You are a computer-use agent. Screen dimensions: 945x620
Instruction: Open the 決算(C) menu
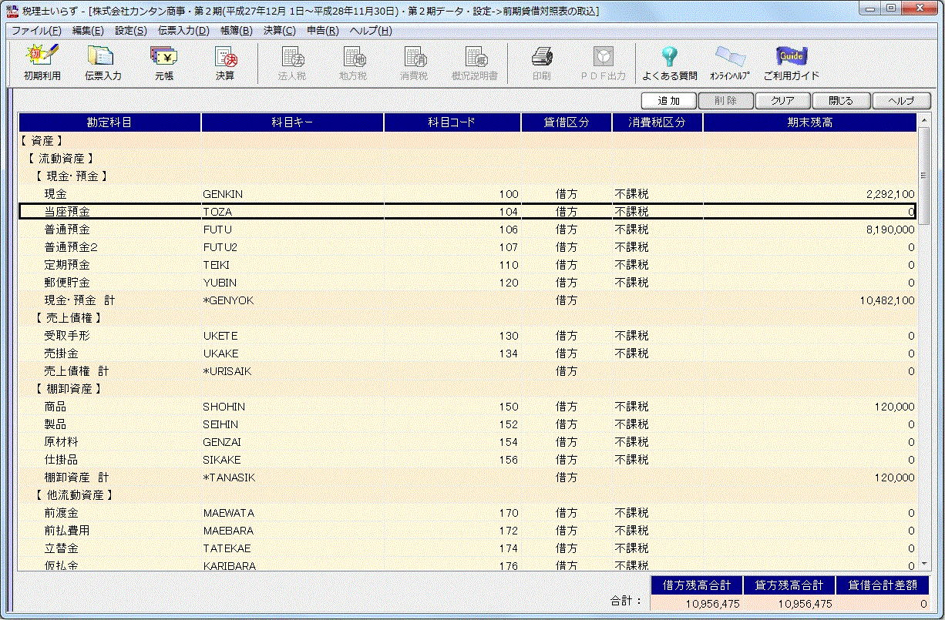click(279, 31)
